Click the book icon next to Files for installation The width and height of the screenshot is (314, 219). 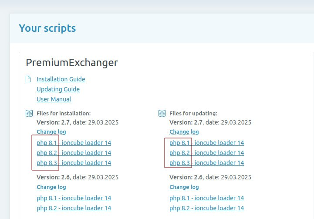[29, 113]
